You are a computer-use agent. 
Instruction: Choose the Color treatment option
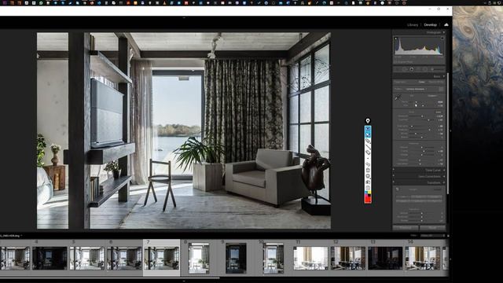(x=422, y=82)
